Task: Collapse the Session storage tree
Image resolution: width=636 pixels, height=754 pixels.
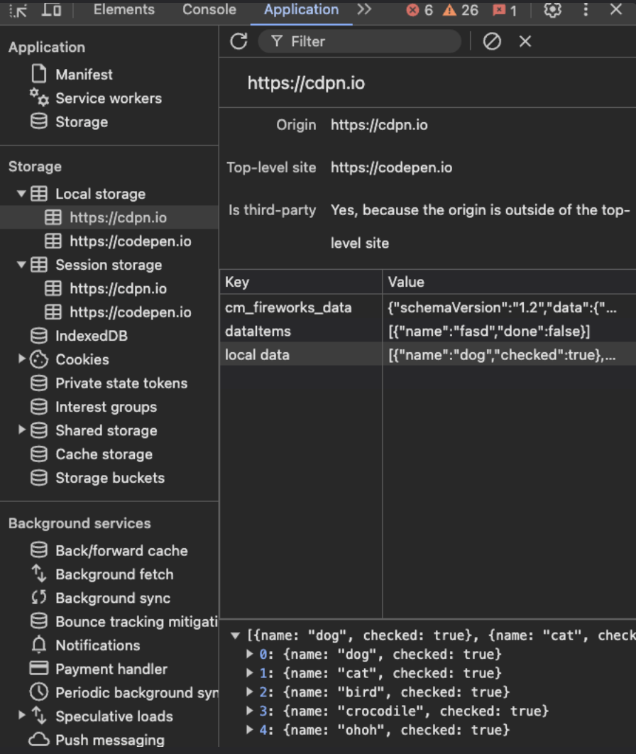Action: (22, 265)
